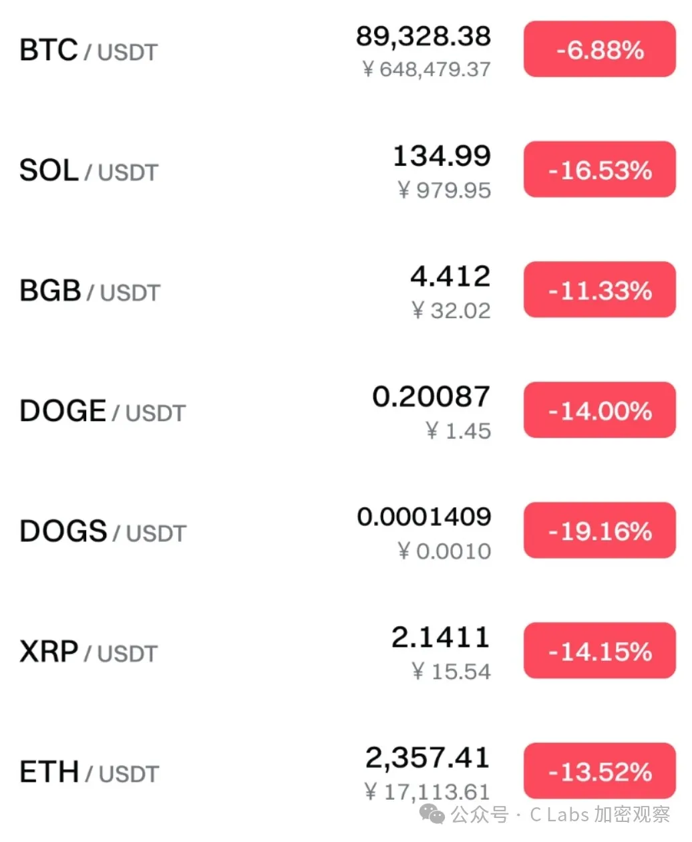Tap the -19.16% change badge for DOGS
This screenshot has width=692, height=842.
pyautogui.click(x=599, y=531)
